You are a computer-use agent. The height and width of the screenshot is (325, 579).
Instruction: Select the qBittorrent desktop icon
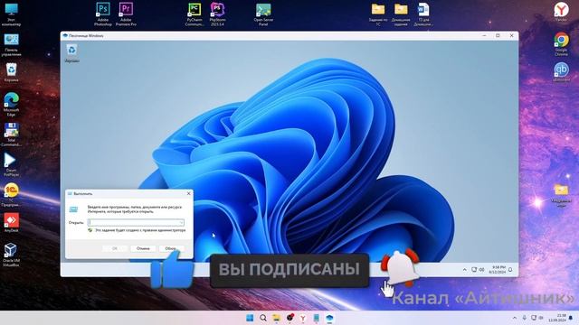pyautogui.click(x=561, y=72)
